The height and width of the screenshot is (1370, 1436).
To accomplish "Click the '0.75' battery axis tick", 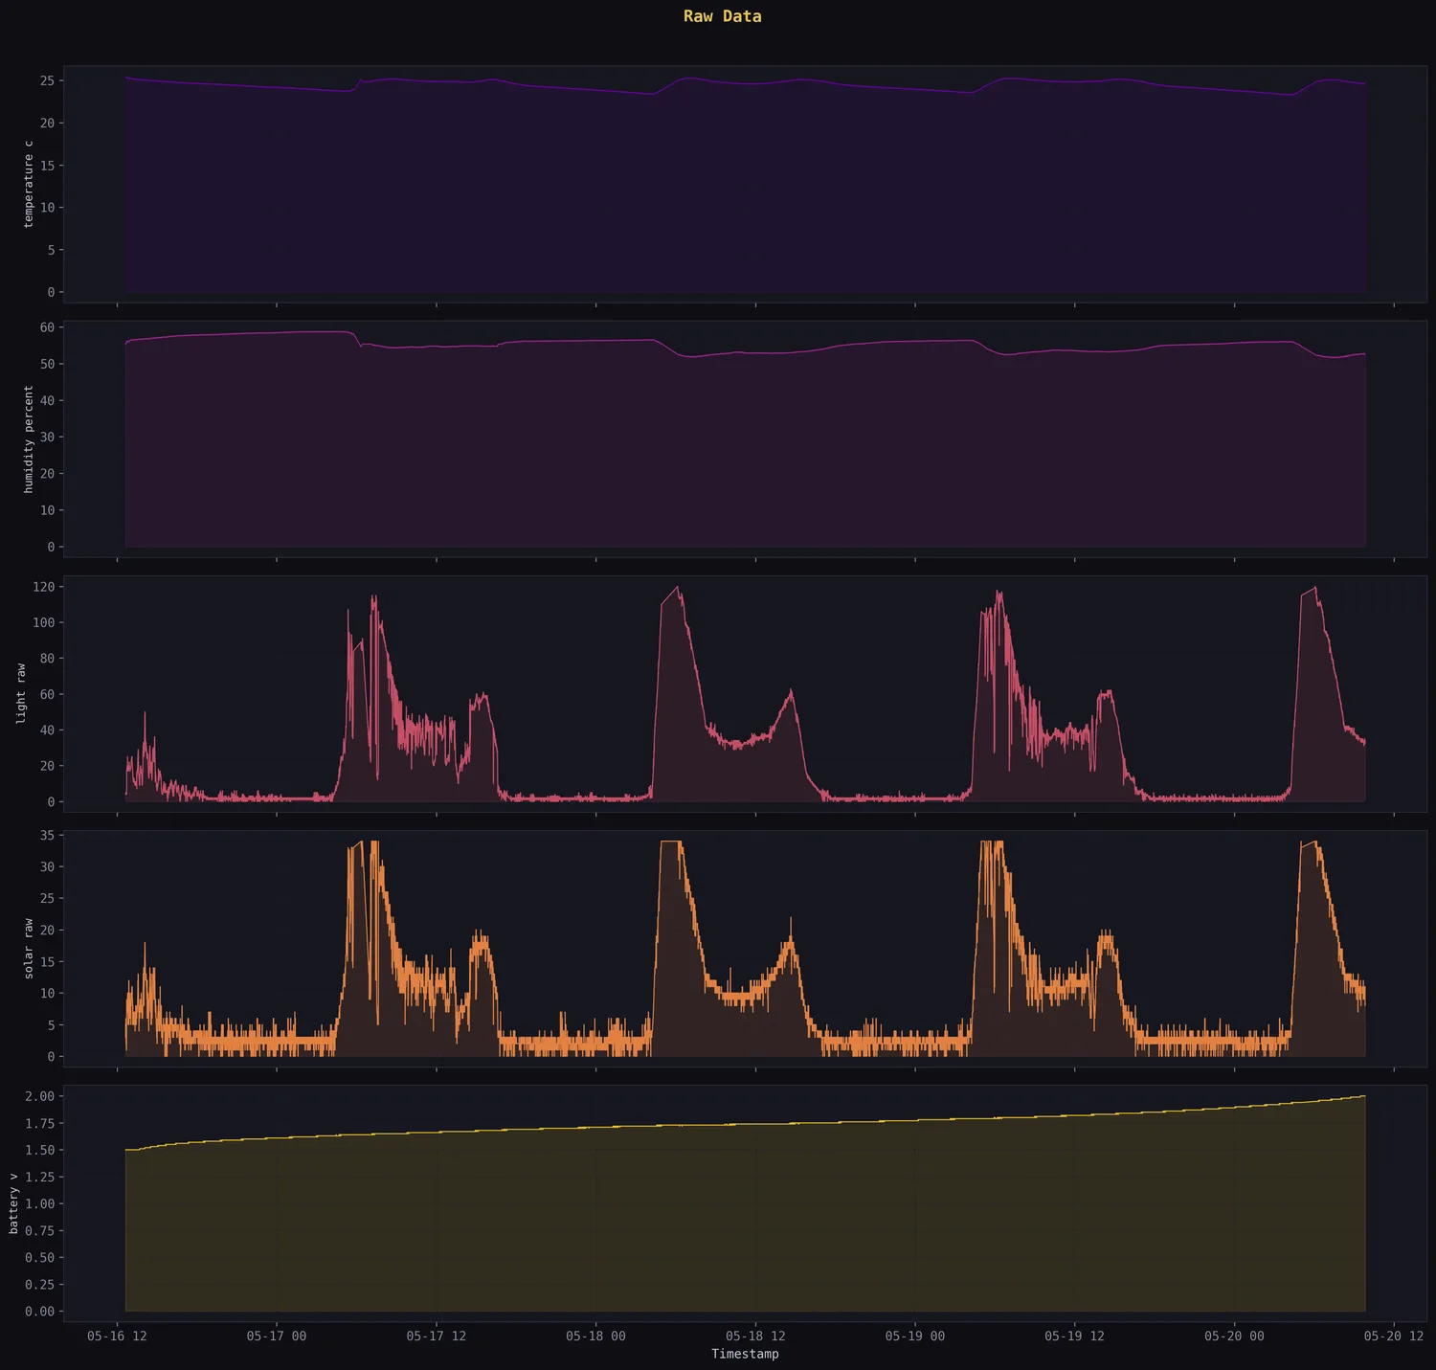I will point(40,1230).
